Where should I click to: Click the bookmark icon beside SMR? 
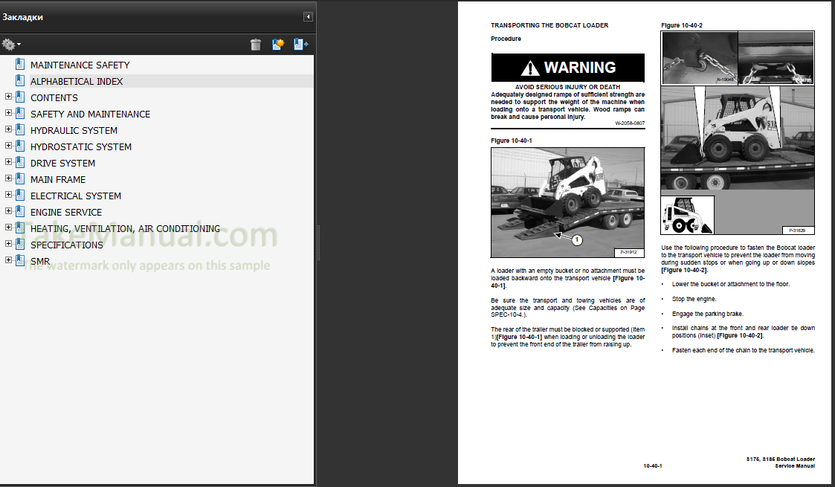pos(20,261)
